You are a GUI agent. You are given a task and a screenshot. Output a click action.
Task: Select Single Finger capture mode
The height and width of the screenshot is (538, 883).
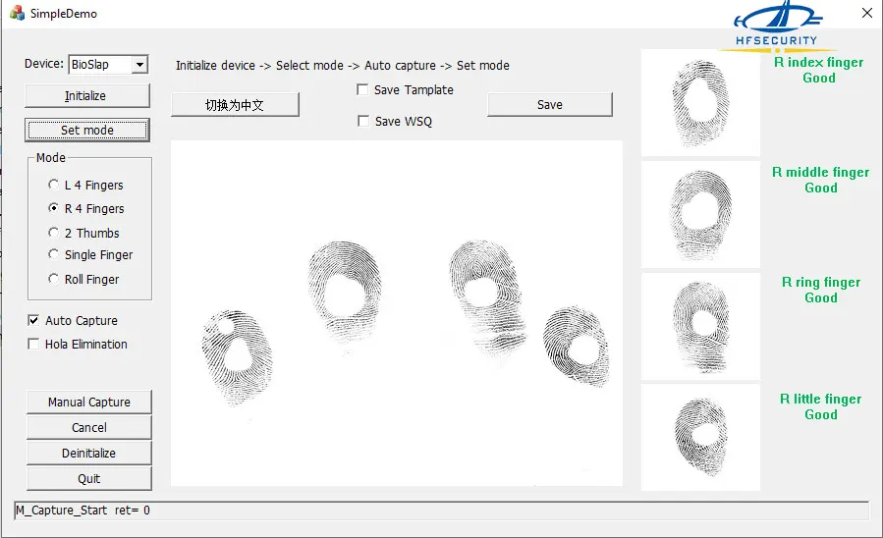(54, 255)
